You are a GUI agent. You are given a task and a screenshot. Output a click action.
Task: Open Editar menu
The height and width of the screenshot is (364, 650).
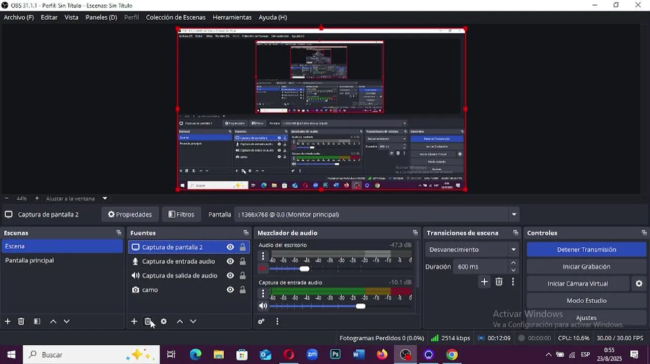tap(49, 17)
